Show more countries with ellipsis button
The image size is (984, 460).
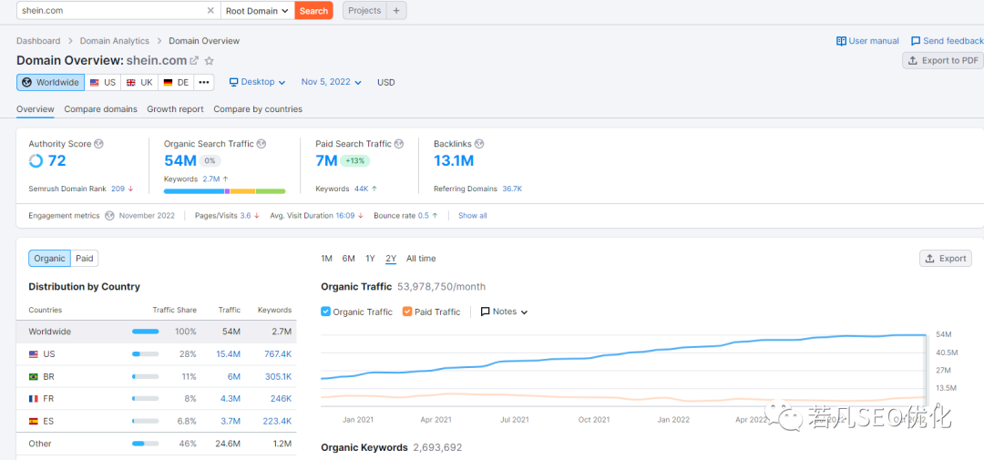tap(203, 82)
